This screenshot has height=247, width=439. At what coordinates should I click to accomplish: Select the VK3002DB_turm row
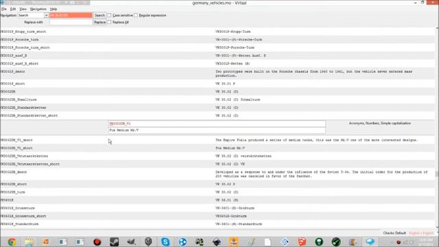tap(217, 192)
